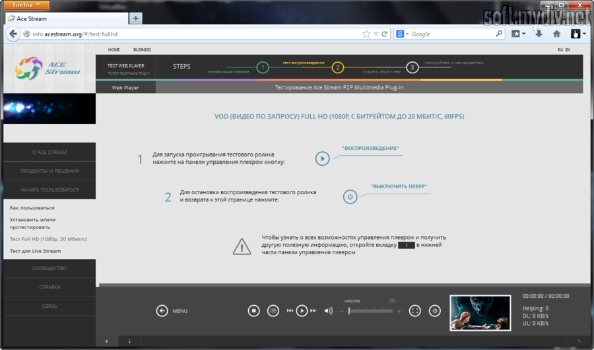Open the Firefox downloads arrow icon

(x=539, y=34)
